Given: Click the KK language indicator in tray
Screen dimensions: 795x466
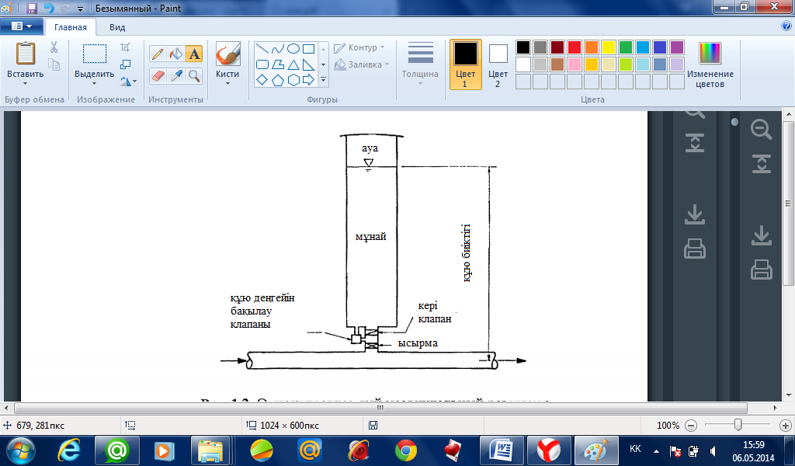Looking at the screenshot, I should point(635,449).
